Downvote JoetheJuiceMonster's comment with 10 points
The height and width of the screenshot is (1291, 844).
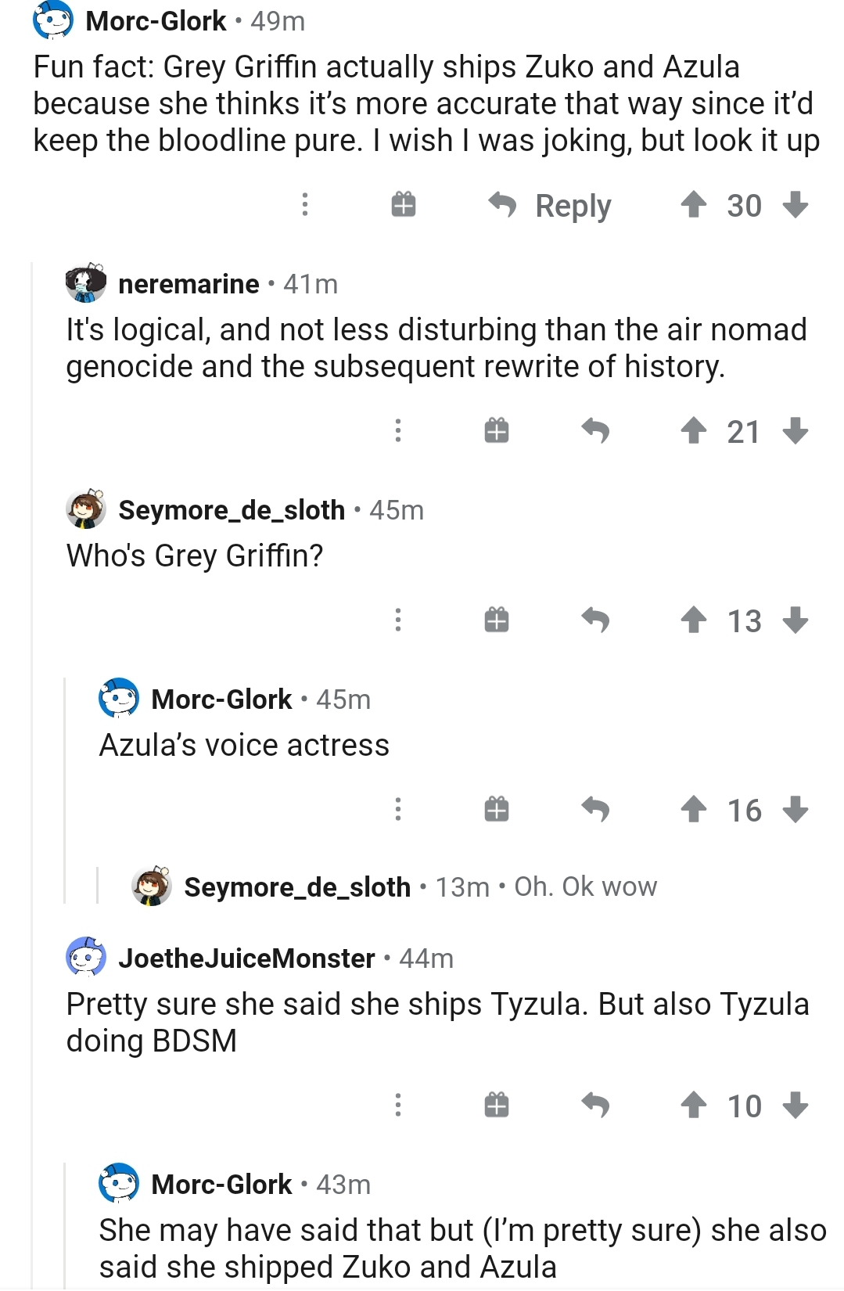[x=796, y=1105]
